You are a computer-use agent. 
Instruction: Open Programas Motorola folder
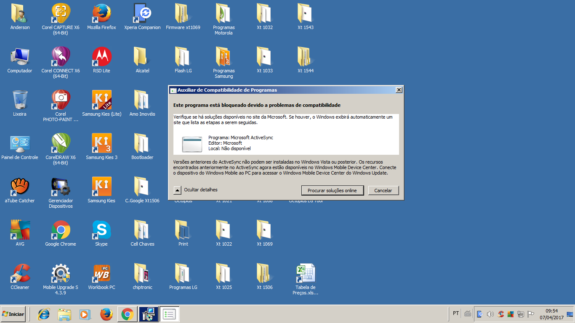click(224, 19)
